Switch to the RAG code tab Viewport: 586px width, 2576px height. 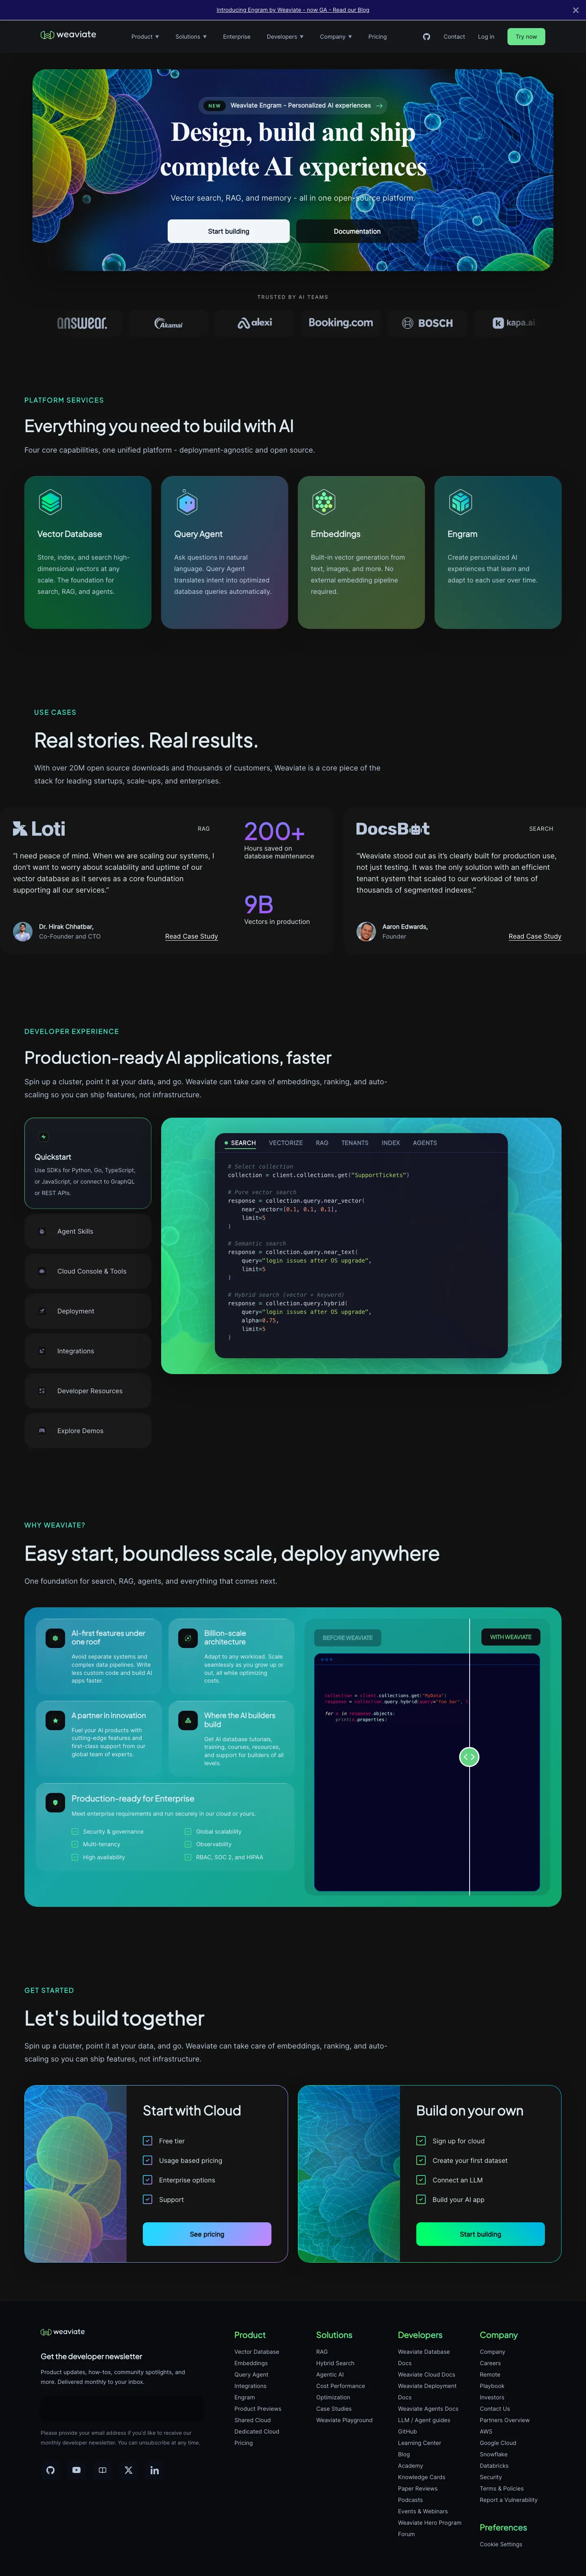(322, 1143)
